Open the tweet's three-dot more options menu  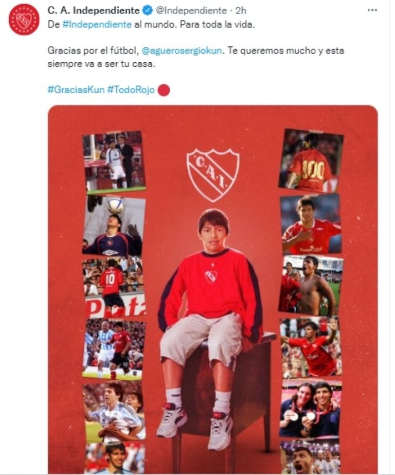pos(372,10)
